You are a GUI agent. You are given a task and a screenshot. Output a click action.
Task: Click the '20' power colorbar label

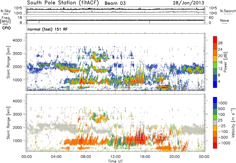[220, 56]
